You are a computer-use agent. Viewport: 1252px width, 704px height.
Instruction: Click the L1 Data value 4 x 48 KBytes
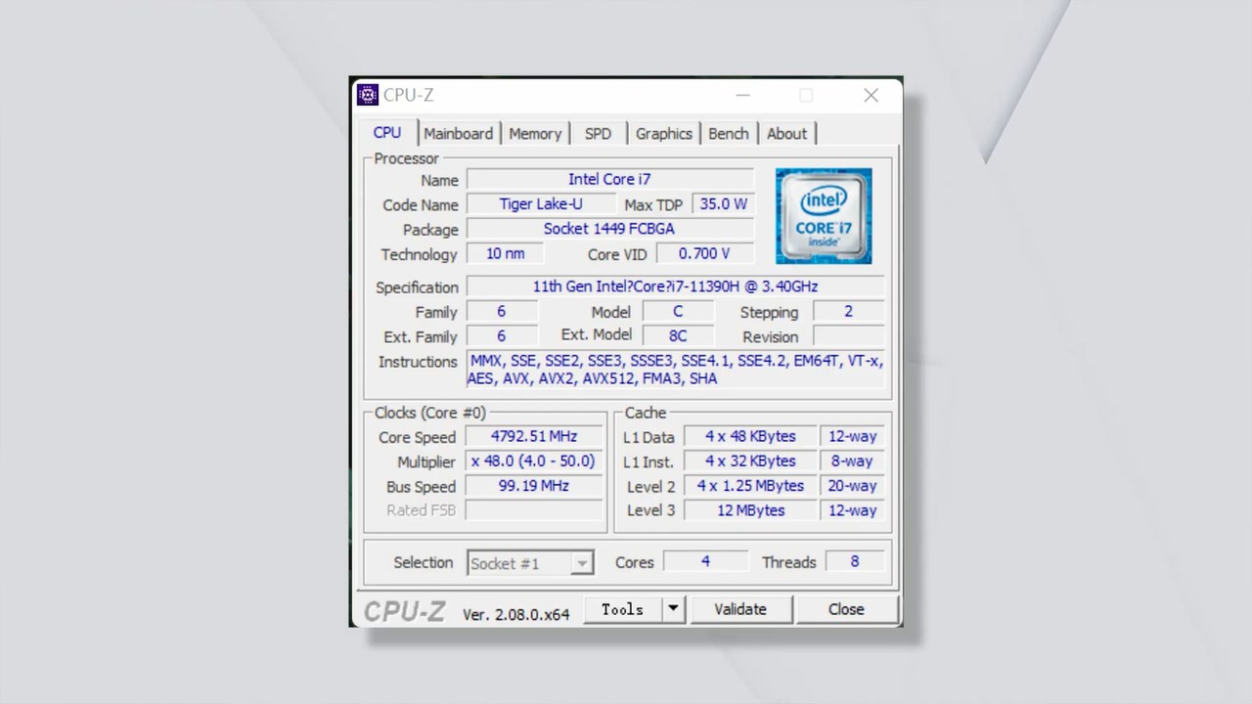pyautogui.click(x=750, y=436)
